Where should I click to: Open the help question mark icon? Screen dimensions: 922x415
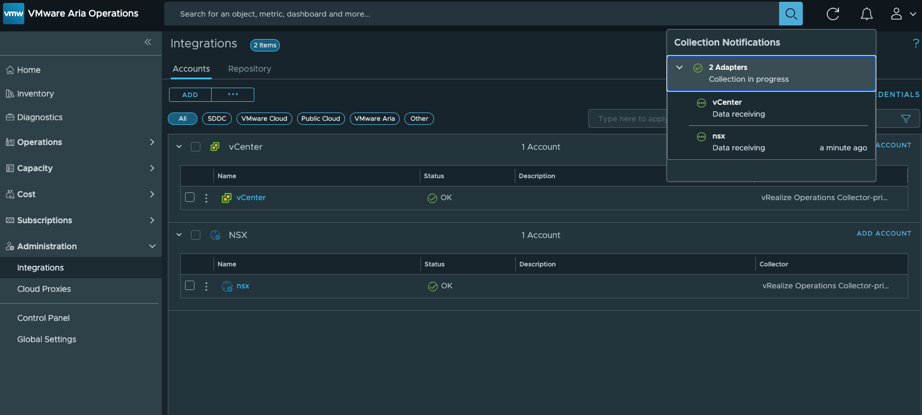[x=916, y=43]
